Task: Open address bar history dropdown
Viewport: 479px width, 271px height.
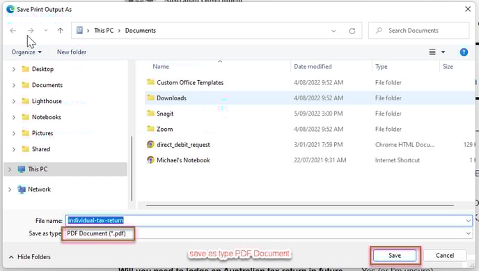Action: 333,31
